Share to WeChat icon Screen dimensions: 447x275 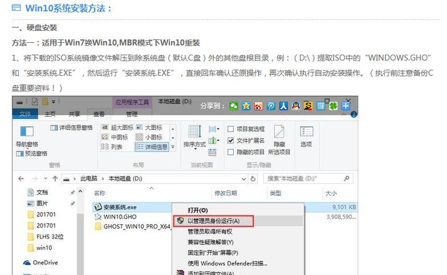[234, 106]
